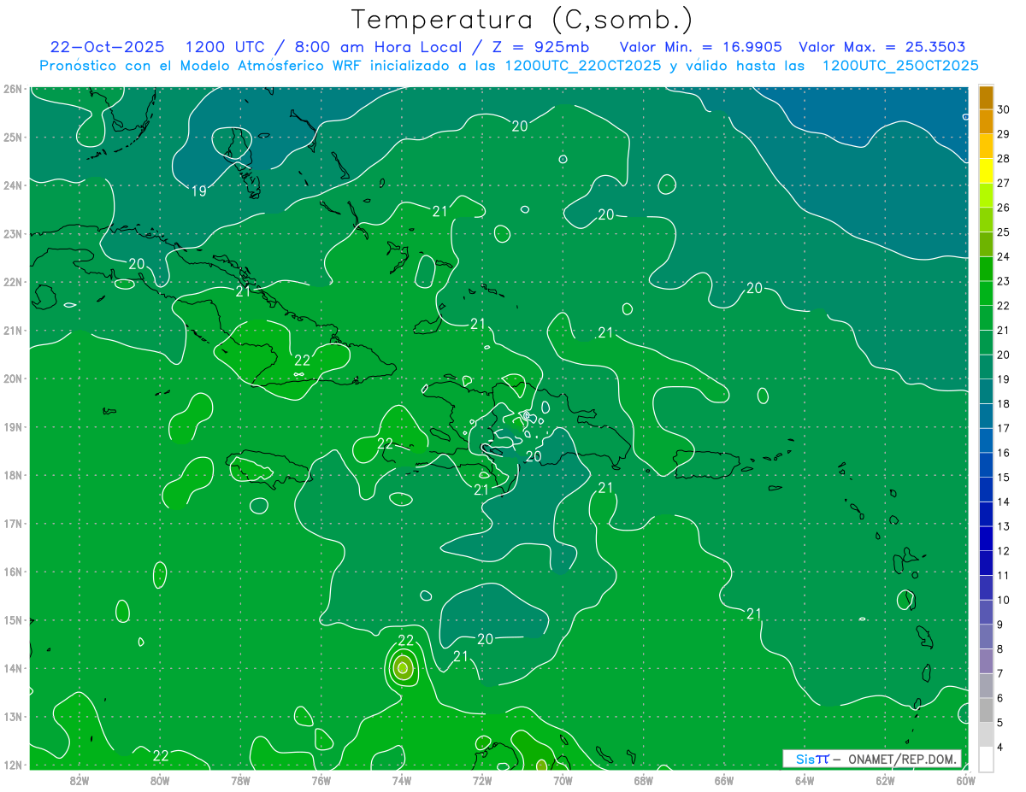Click the longitude axis label '74W'
This screenshot has width=1026, height=792.
(401, 780)
